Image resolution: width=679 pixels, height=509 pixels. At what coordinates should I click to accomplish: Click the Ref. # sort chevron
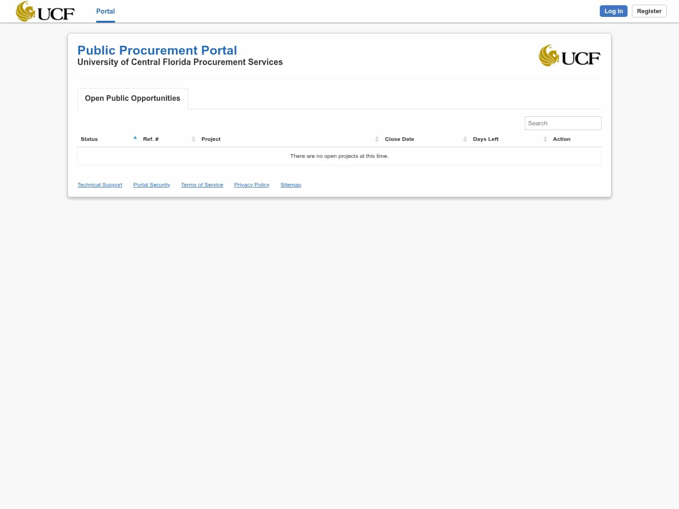pos(193,139)
